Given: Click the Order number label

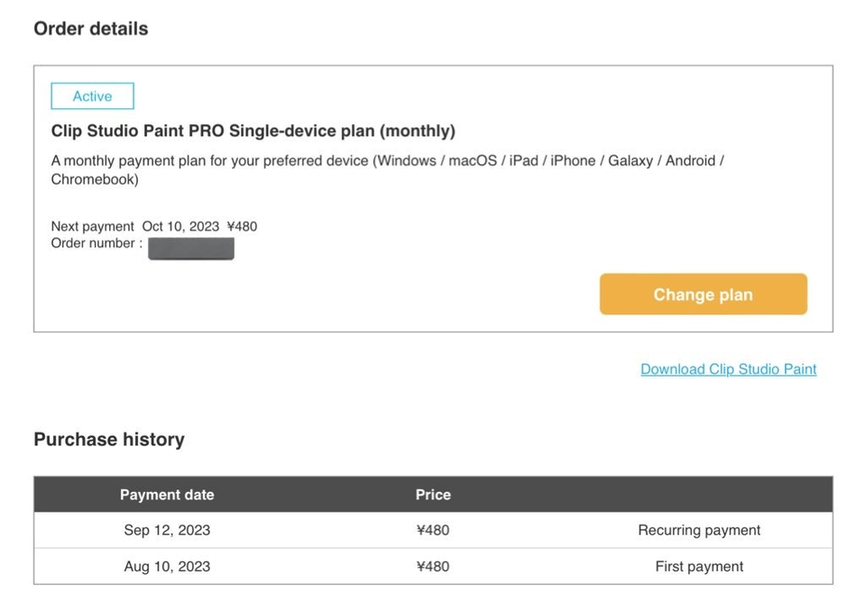Looking at the screenshot, I should (96, 243).
